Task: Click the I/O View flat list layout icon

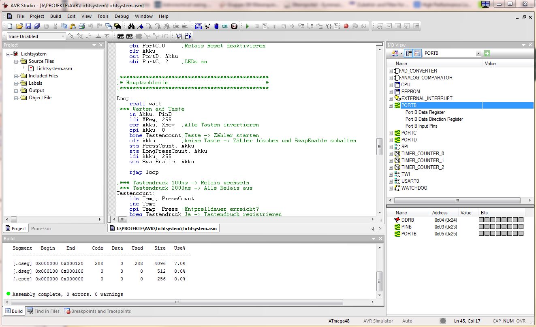Action: (x=417, y=53)
